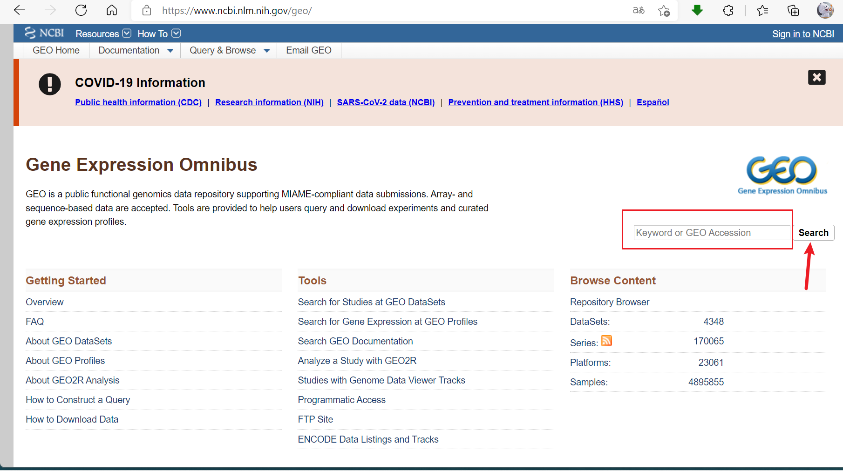This screenshot has width=843, height=471.
Task: Open the Collections icon
Action: [x=793, y=10]
